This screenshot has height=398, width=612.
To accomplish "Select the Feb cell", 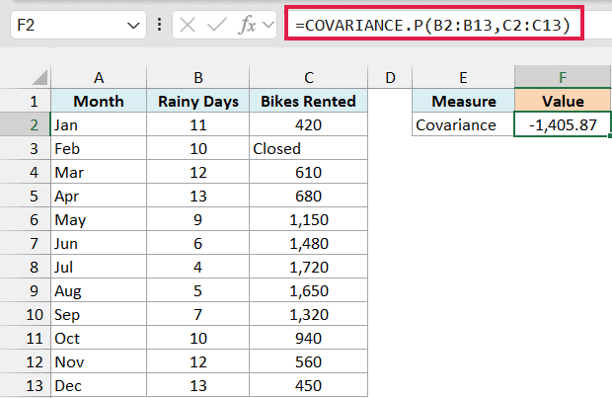I will pos(99,149).
